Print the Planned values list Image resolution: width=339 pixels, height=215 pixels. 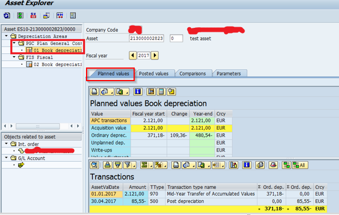pyautogui.click(x=95, y=92)
